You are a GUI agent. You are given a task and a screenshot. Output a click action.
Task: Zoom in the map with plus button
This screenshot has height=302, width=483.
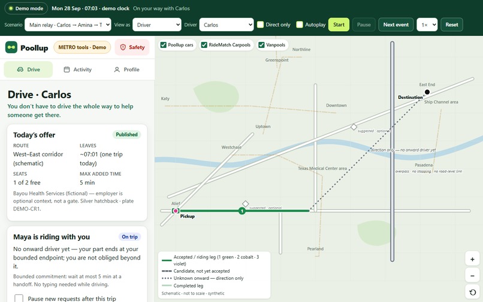click(472, 259)
